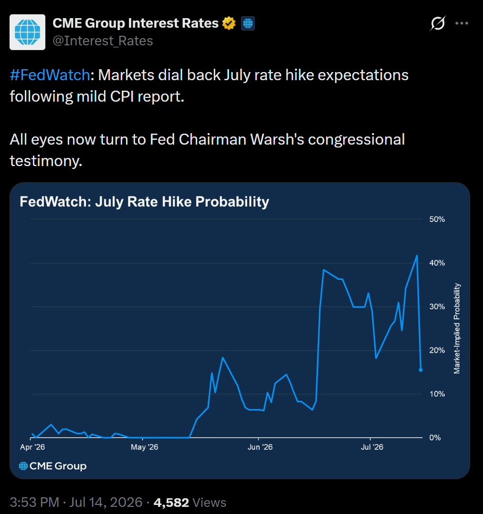This screenshot has width=483, height=514.
Task: Click the 50% y-axis label
Action: (x=437, y=220)
